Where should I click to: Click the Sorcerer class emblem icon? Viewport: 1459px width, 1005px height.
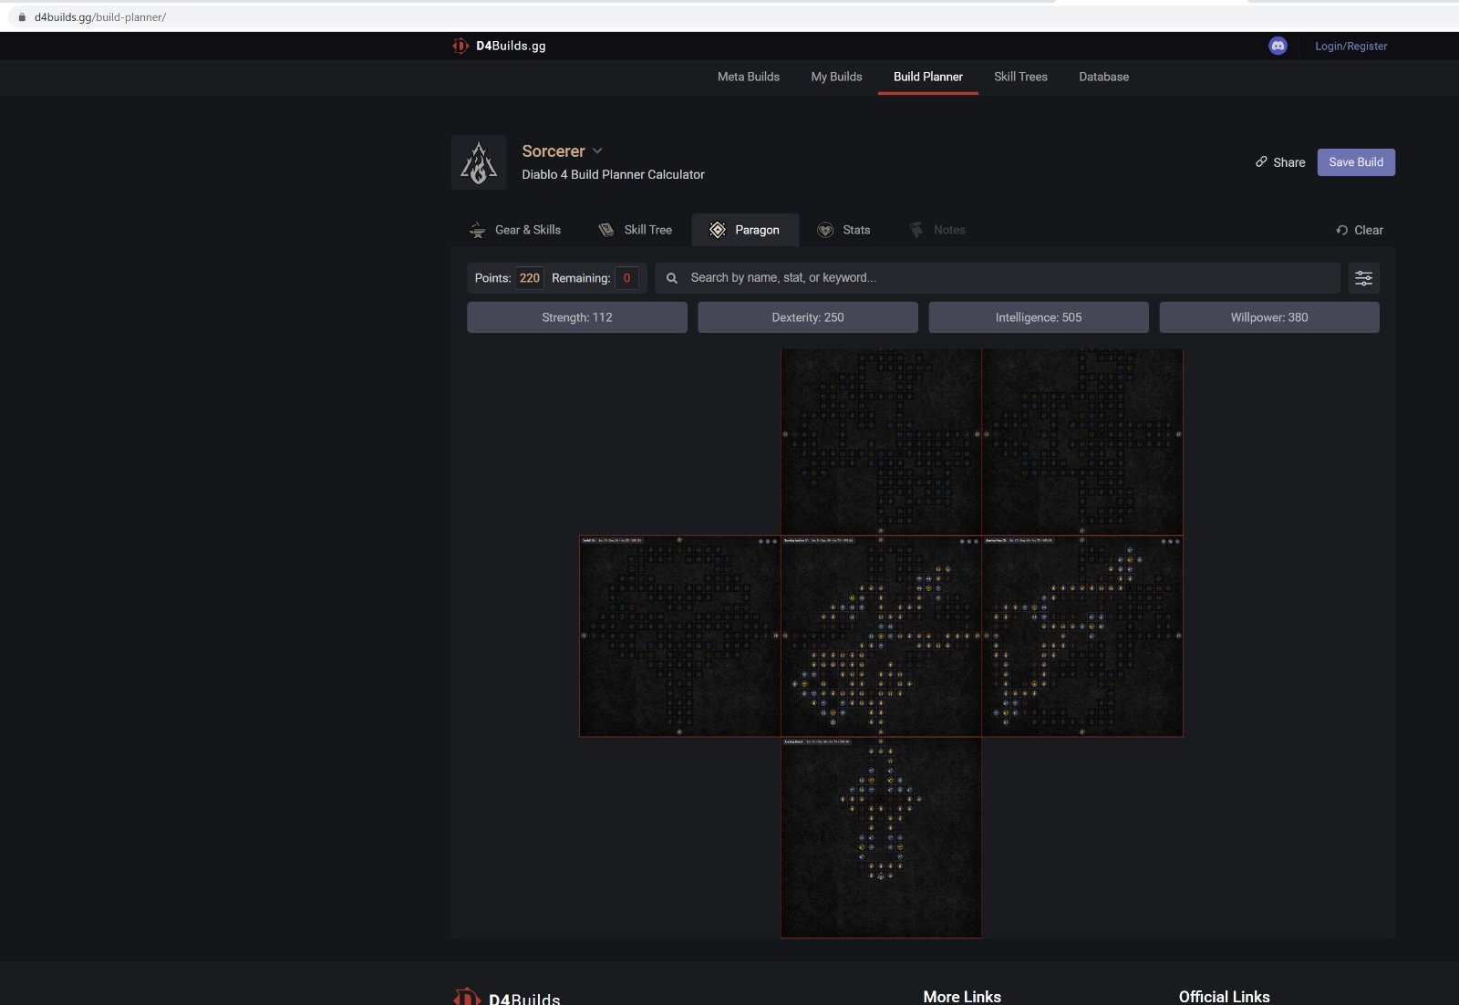tap(479, 162)
